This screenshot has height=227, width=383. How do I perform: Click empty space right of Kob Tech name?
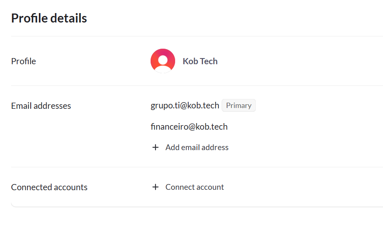click(299, 61)
